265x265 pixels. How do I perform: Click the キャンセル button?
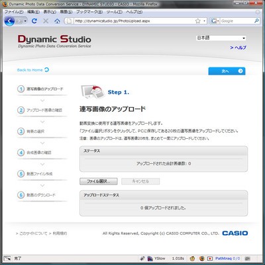click(140, 181)
